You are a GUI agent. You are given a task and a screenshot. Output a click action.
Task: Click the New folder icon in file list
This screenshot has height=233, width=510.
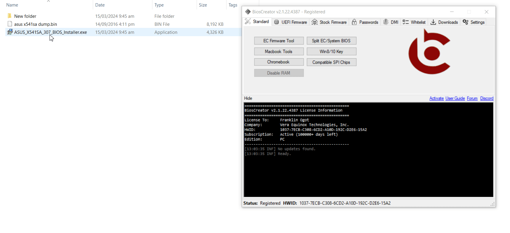point(9,16)
